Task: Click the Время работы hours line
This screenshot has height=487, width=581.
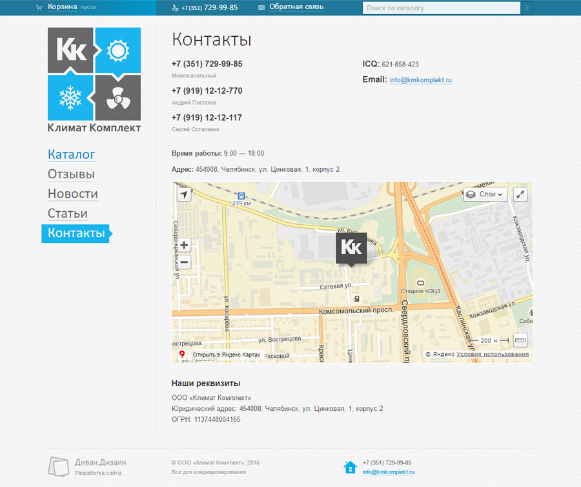Action: [x=218, y=154]
